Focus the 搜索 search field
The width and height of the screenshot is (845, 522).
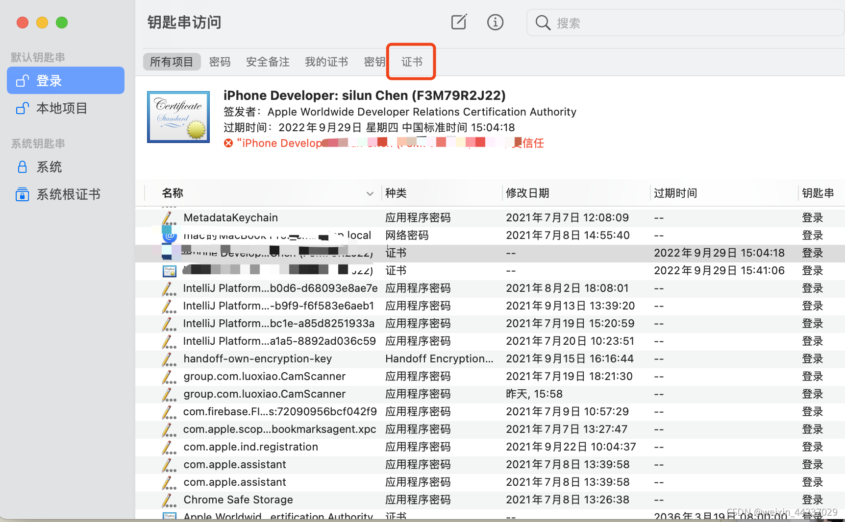685,23
